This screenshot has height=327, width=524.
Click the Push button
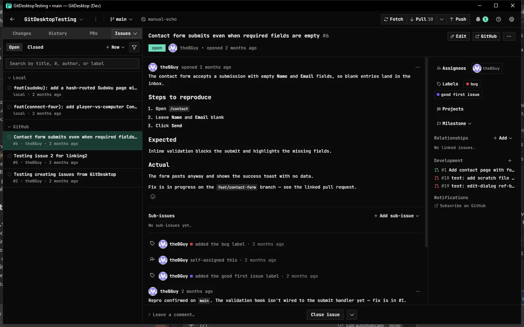(x=458, y=19)
